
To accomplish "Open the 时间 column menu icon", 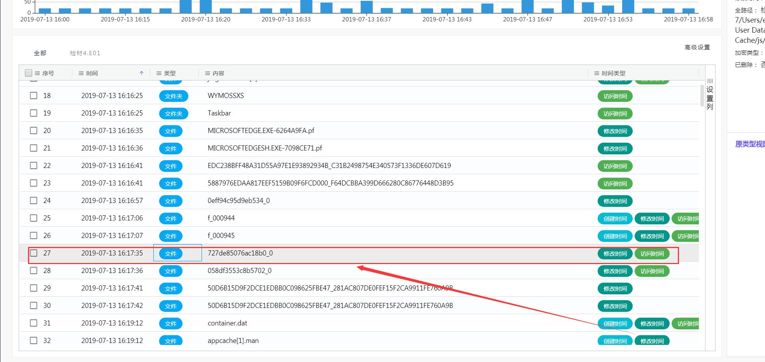I will tap(81, 73).
